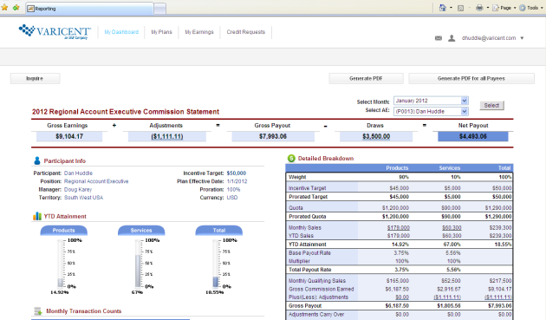
Task: Click the grayed-out Feeds icon
Action: (x=460, y=8)
